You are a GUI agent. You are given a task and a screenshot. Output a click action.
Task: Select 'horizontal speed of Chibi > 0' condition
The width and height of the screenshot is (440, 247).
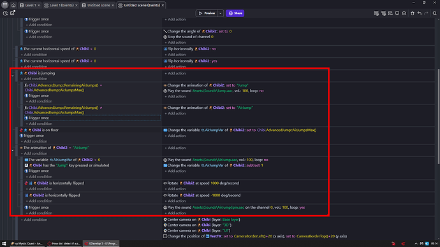pos(58,49)
